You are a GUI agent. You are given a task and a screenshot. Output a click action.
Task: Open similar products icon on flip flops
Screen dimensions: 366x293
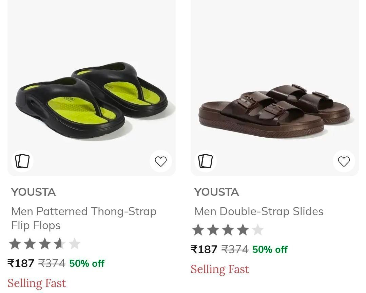point(22,161)
